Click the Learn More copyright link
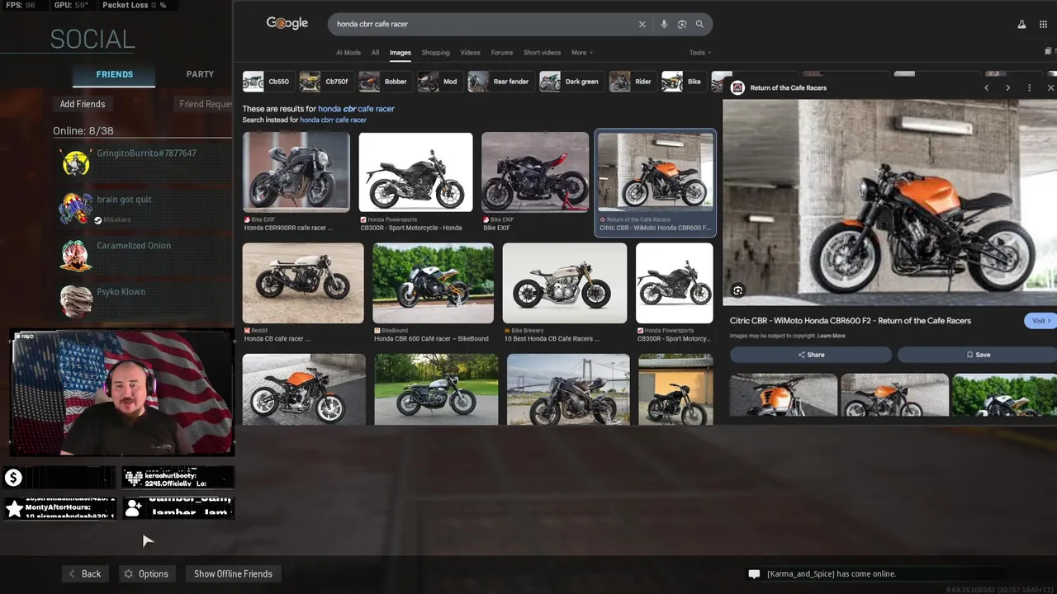Image resolution: width=1057 pixels, height=594 pixels. 832,337
